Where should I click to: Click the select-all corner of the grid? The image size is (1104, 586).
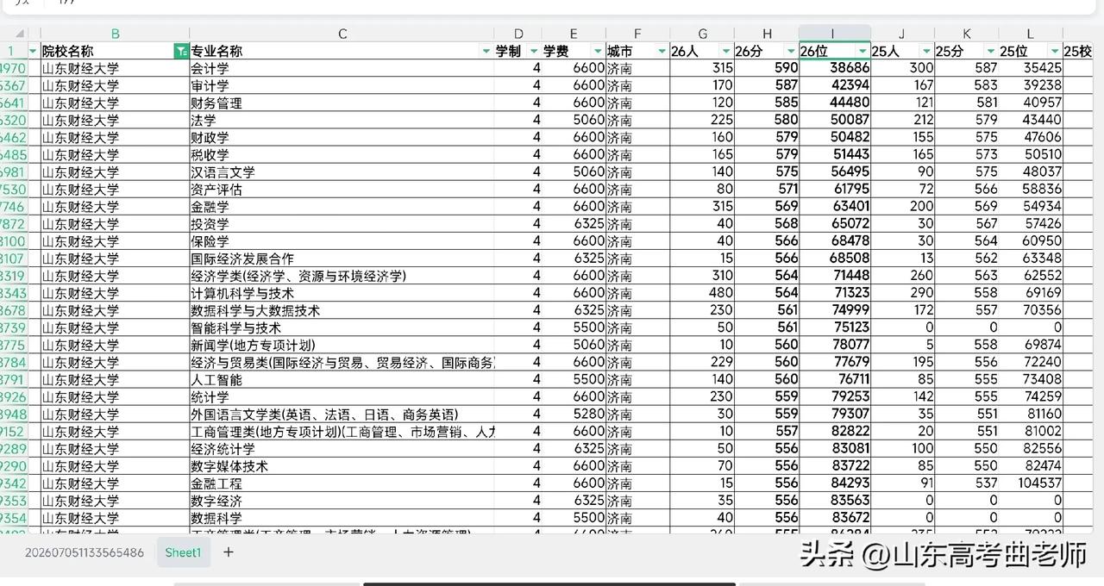point(19,34)
